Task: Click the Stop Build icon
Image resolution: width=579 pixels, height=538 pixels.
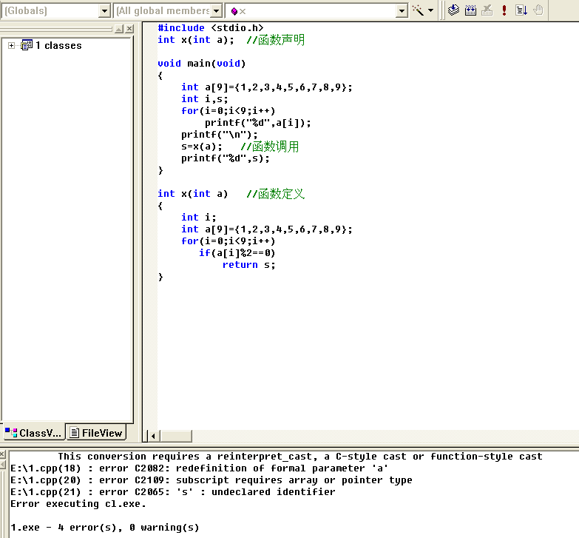Action: [487, 10]
